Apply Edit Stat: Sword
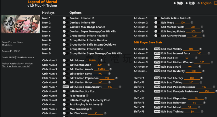This screenshot has width=217, height=117. (157, 67)
